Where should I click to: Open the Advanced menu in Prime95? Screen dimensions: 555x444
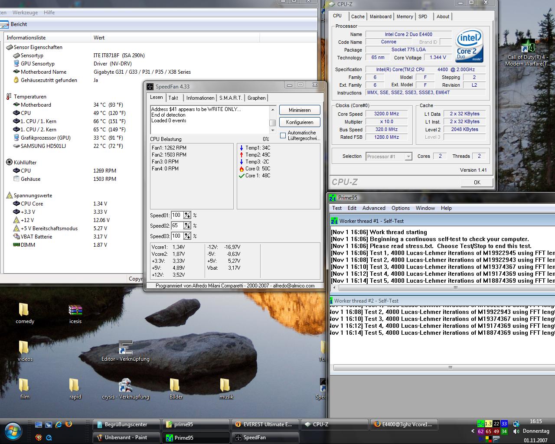[x=374, y=208]
